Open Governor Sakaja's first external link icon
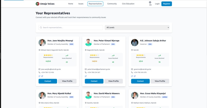 click(132, 76)
